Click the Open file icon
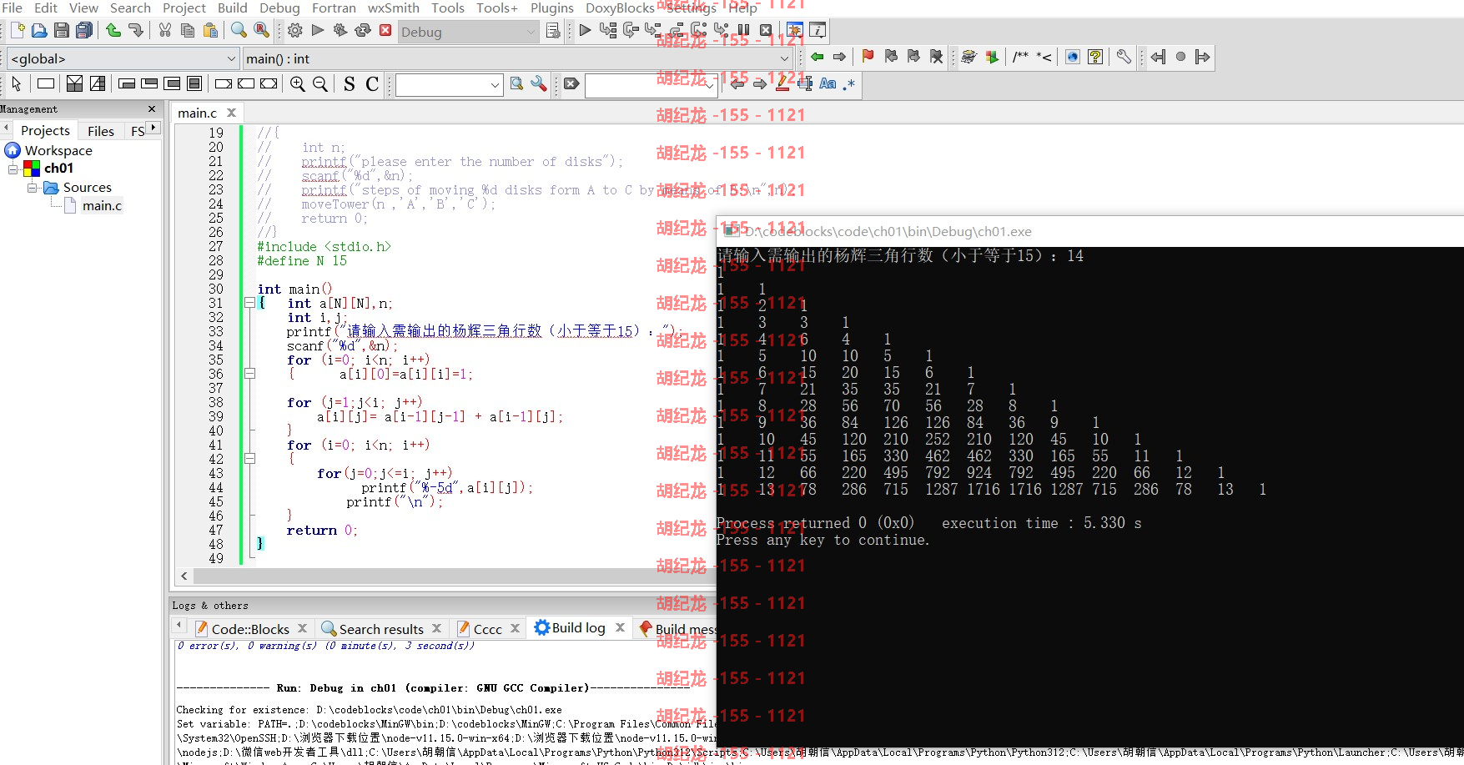Screen dimensions: 1464x765 (39, 31)
